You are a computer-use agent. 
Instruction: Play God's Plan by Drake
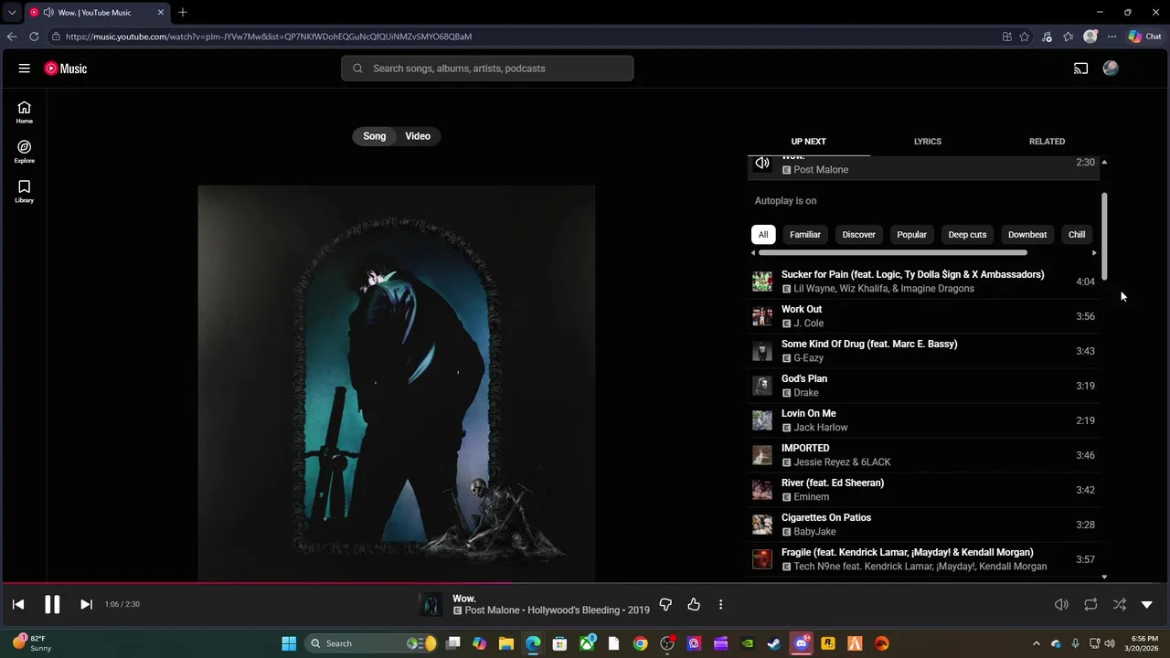tap(923, 386)
